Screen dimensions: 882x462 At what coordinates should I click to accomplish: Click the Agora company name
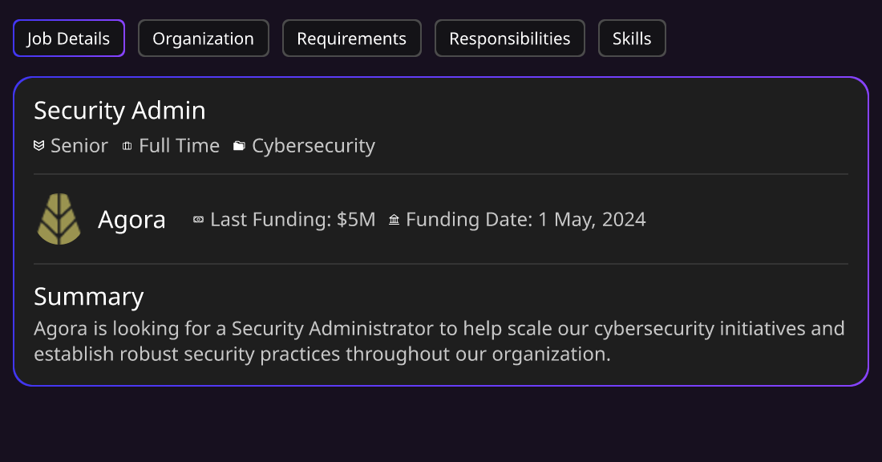131,220
